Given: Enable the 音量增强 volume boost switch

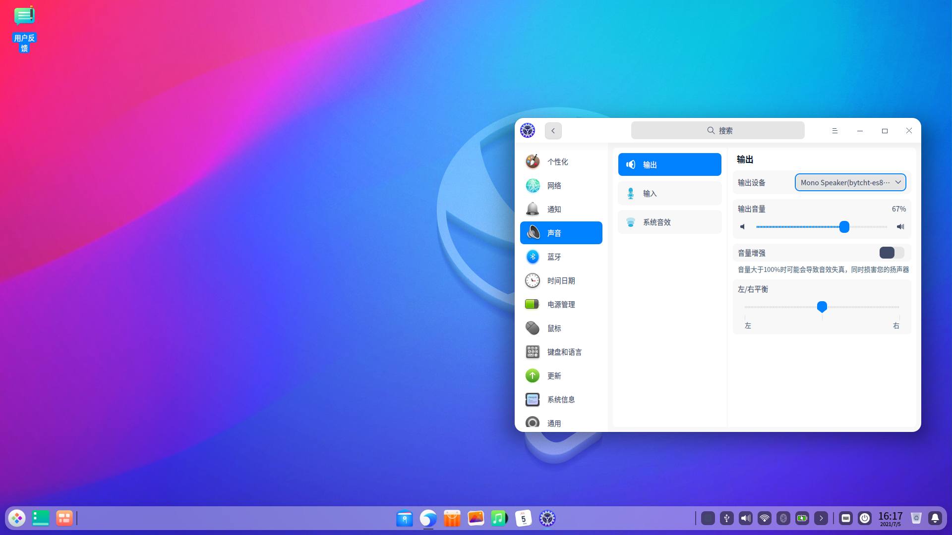Looking at the screenshot, I should [x=892, y=253].
